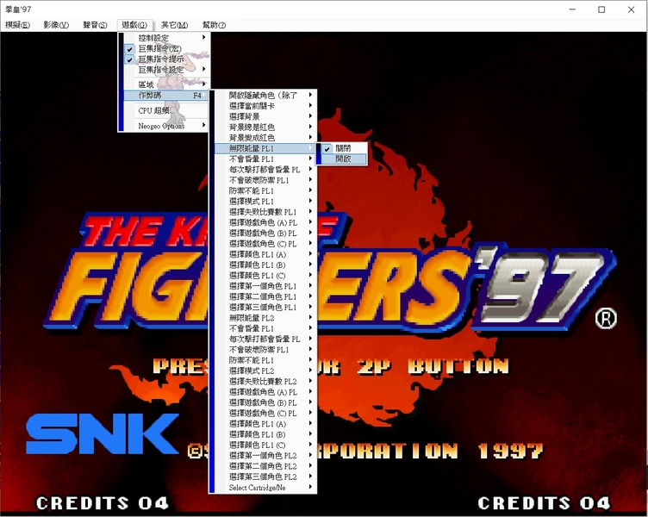Close the 遊戲(G) menu from the menu bar
The width and height of the screenshot is (648, 517).
pos(134,25)
